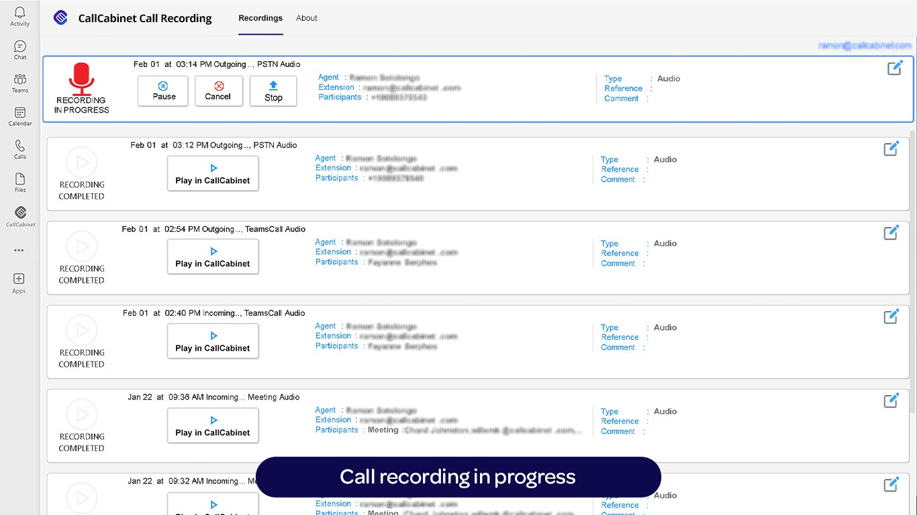
Task: Click Participants label in 02:40 PM recording
Action: coord(336,346)
